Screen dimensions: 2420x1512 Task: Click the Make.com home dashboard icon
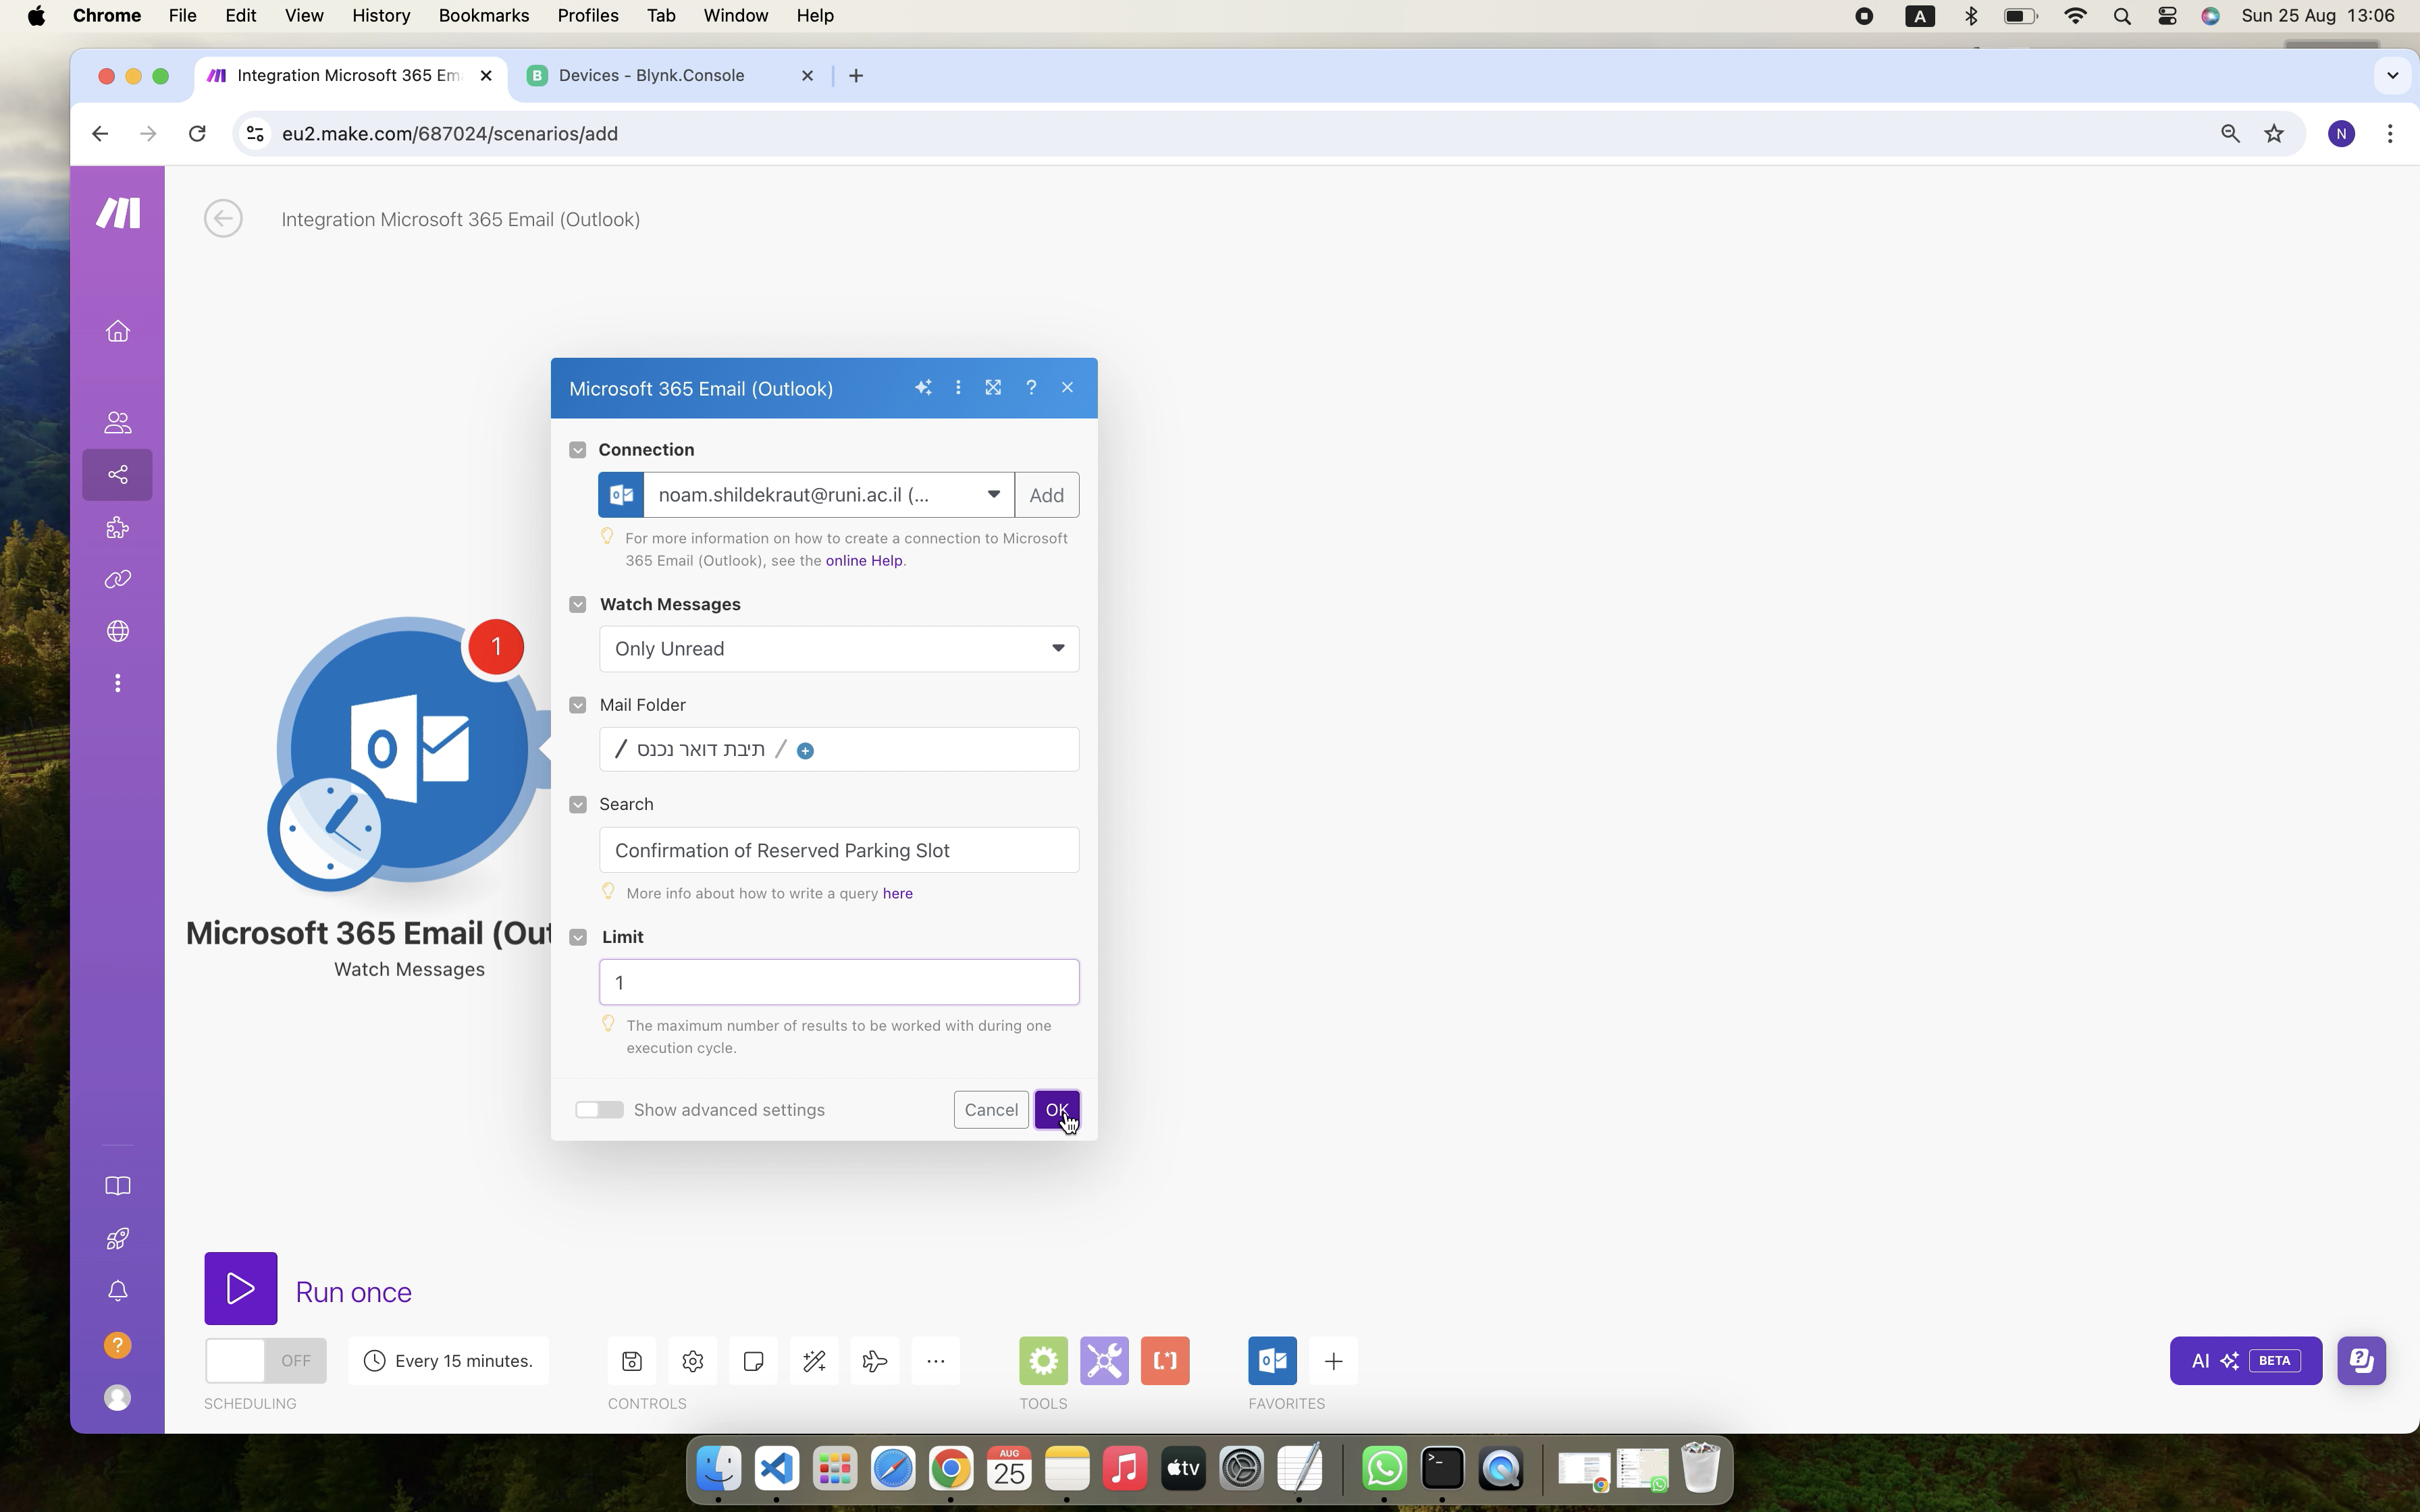117,331
